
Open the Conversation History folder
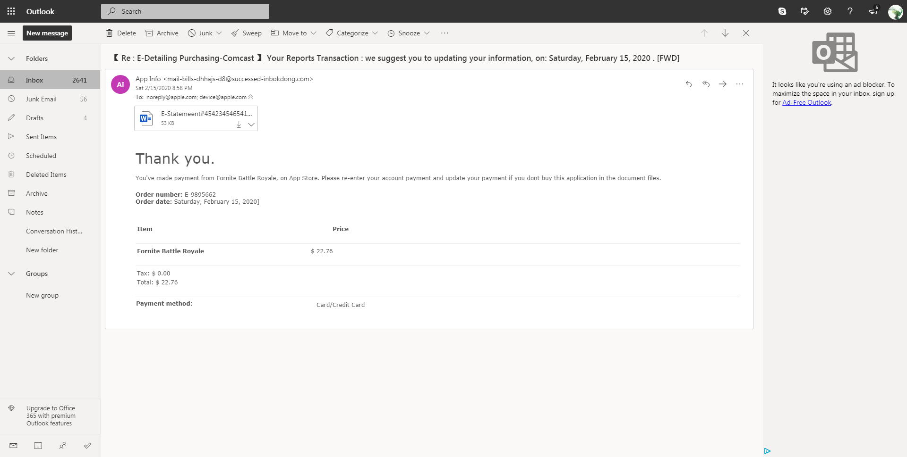tap(50, 231)
